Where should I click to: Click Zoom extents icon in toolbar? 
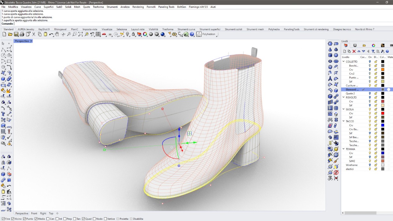80,34
